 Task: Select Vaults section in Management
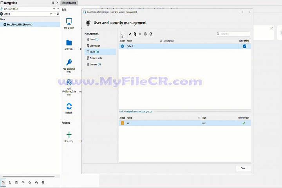pos(100,52)
